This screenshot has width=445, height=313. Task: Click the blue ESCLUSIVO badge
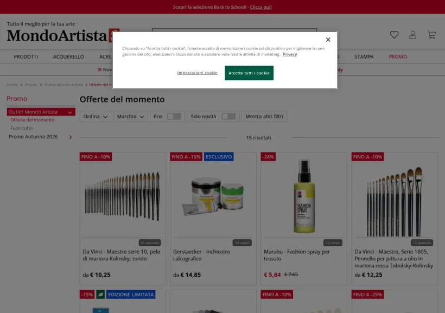[219, 157]
